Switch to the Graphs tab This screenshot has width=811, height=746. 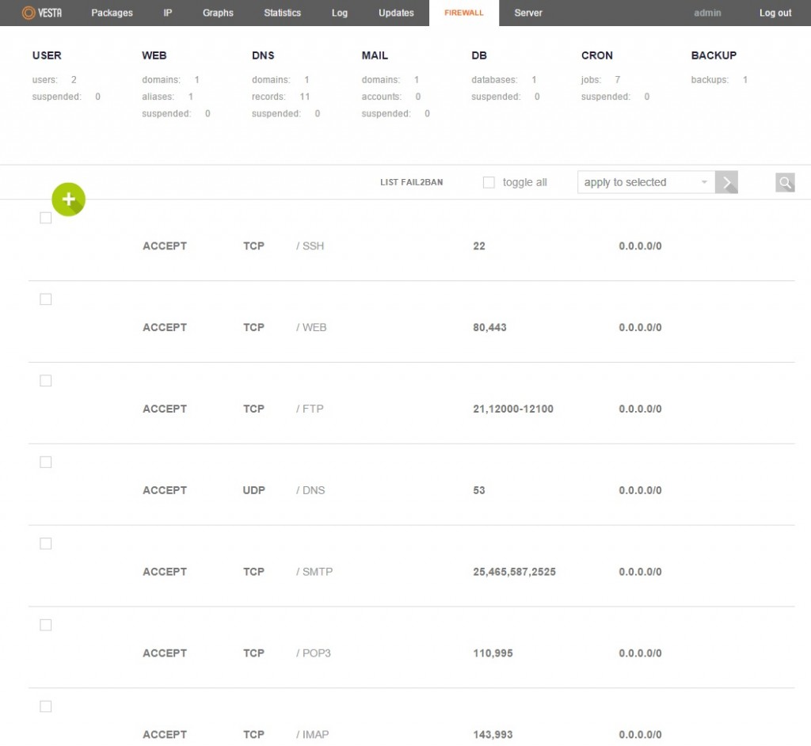[218, 13]
